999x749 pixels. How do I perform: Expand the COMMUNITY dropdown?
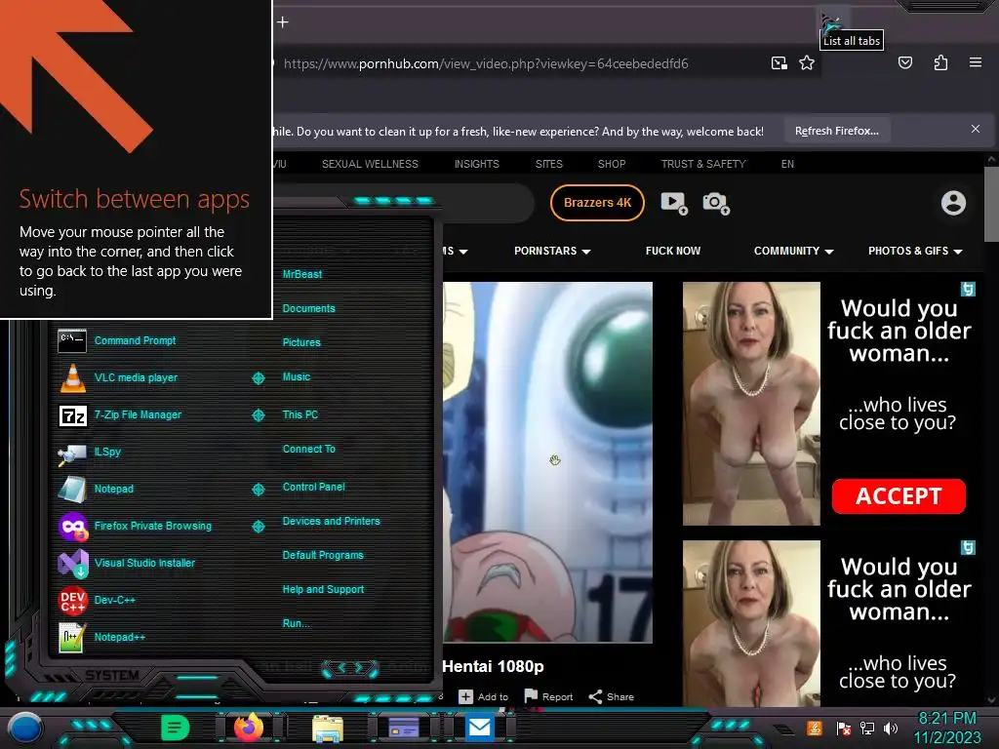(x=793, y=251)
